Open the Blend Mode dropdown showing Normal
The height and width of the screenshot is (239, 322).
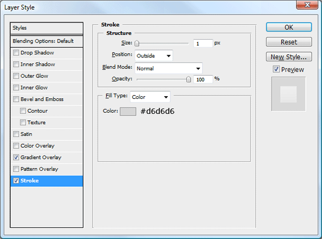[169, 68]
